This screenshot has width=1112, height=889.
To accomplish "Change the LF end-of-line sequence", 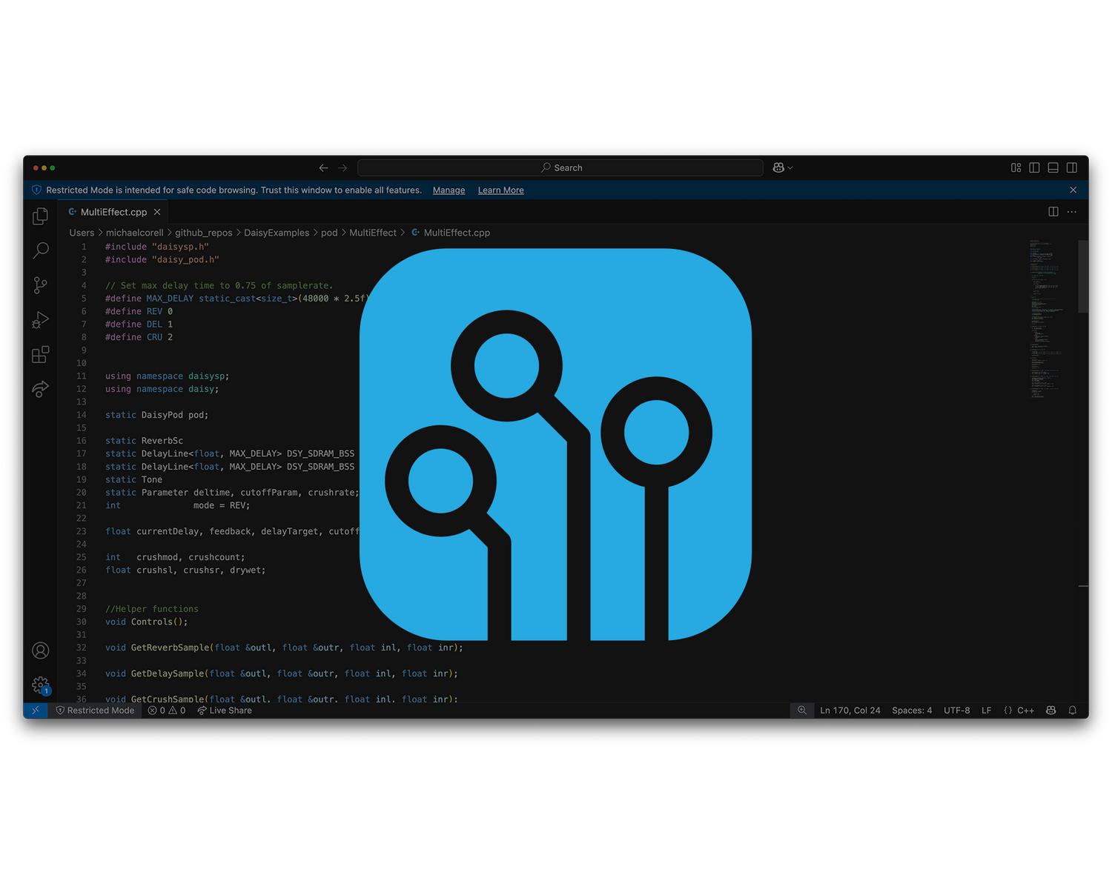I will coord(986,710).
